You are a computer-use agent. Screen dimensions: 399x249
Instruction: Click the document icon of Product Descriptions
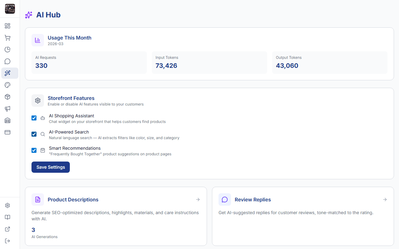[x=38, y=200]
